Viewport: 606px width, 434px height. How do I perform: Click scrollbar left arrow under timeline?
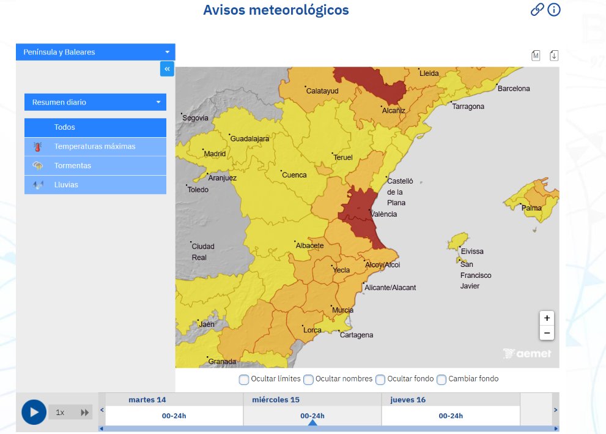[102, 428]
